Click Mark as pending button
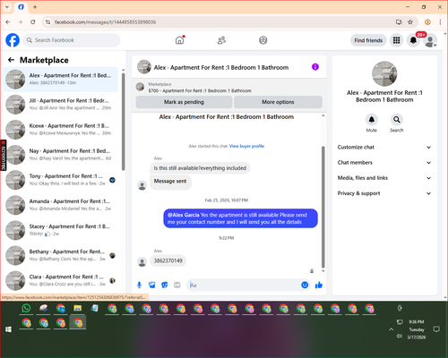 [184, 102]
